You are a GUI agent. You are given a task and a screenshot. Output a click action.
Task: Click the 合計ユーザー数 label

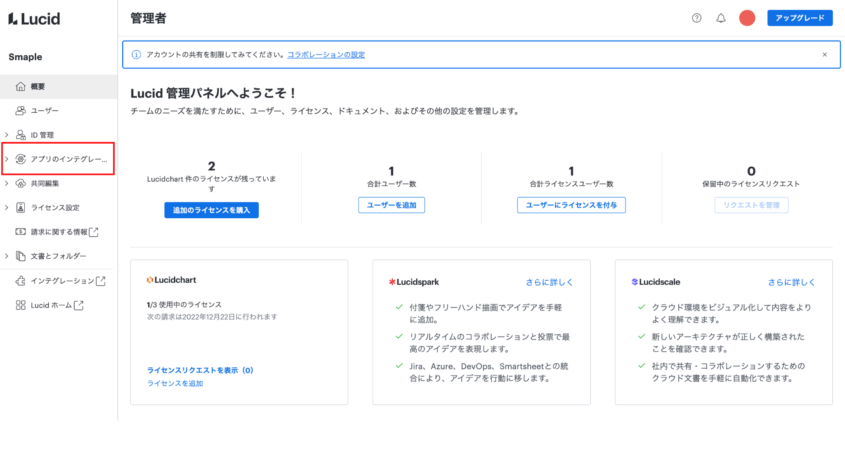tap(392, 184)
